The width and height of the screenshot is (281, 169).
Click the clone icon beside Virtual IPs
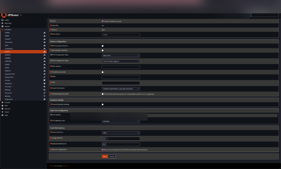pyautogui.click(x=45, y=93)
